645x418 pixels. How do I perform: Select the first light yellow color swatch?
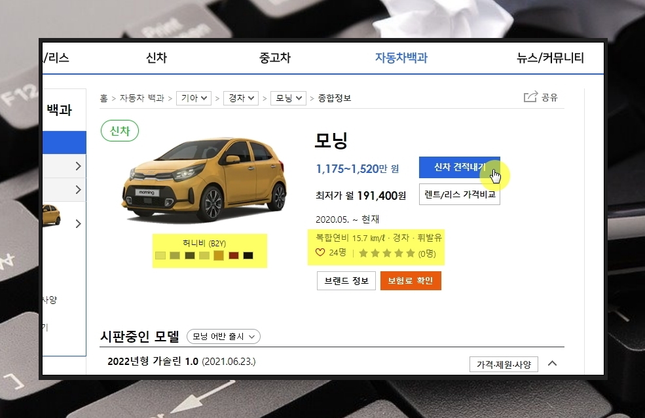[x=160, y=256]
